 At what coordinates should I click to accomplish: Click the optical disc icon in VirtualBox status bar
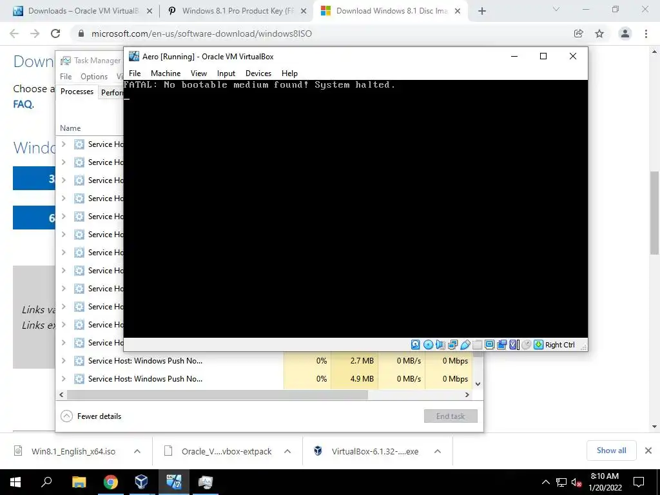428,345
